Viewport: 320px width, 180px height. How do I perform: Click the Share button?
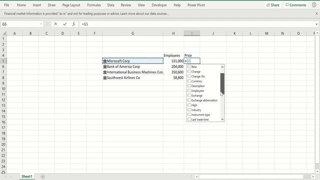[273, 5]
